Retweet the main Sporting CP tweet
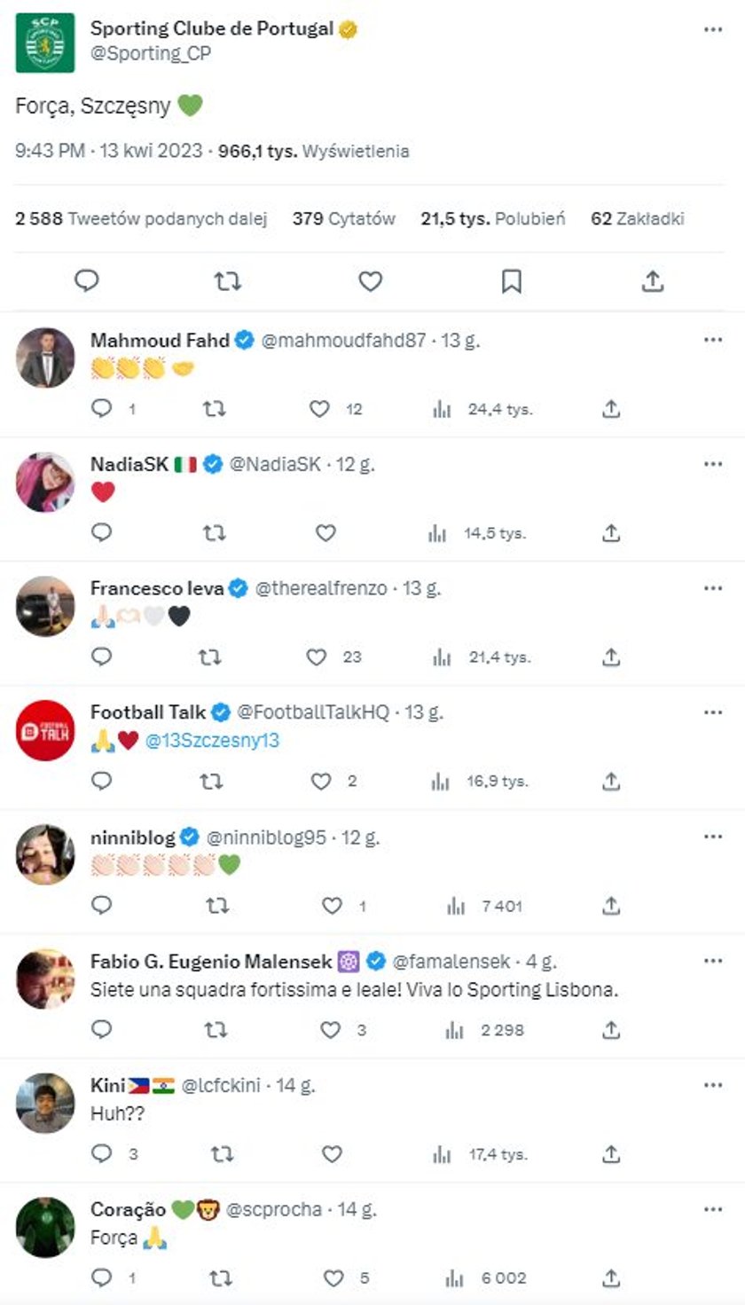 point(228,281)
